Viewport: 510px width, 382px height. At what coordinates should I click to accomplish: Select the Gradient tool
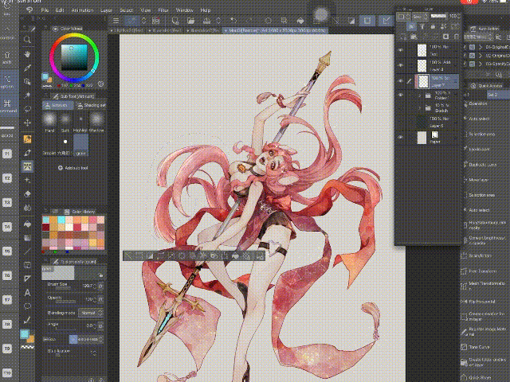(27, 238)
